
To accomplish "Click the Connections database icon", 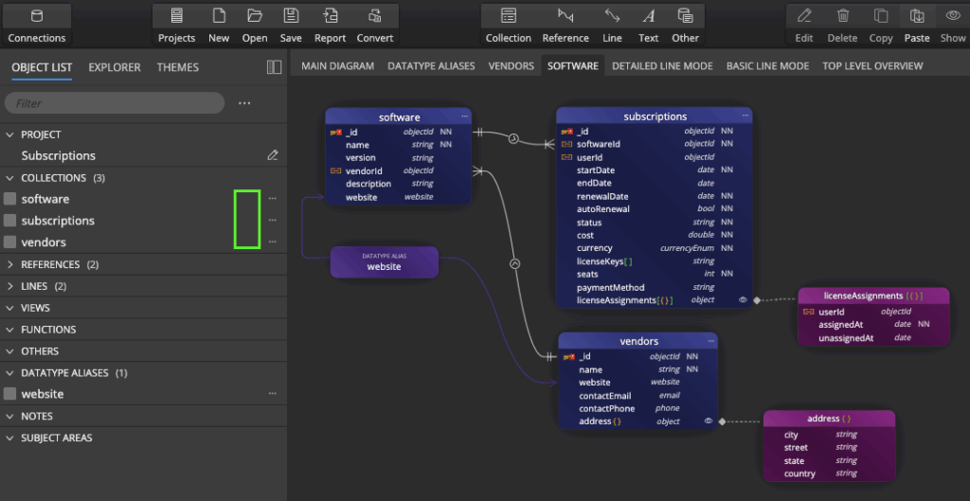I will (37, 16).
